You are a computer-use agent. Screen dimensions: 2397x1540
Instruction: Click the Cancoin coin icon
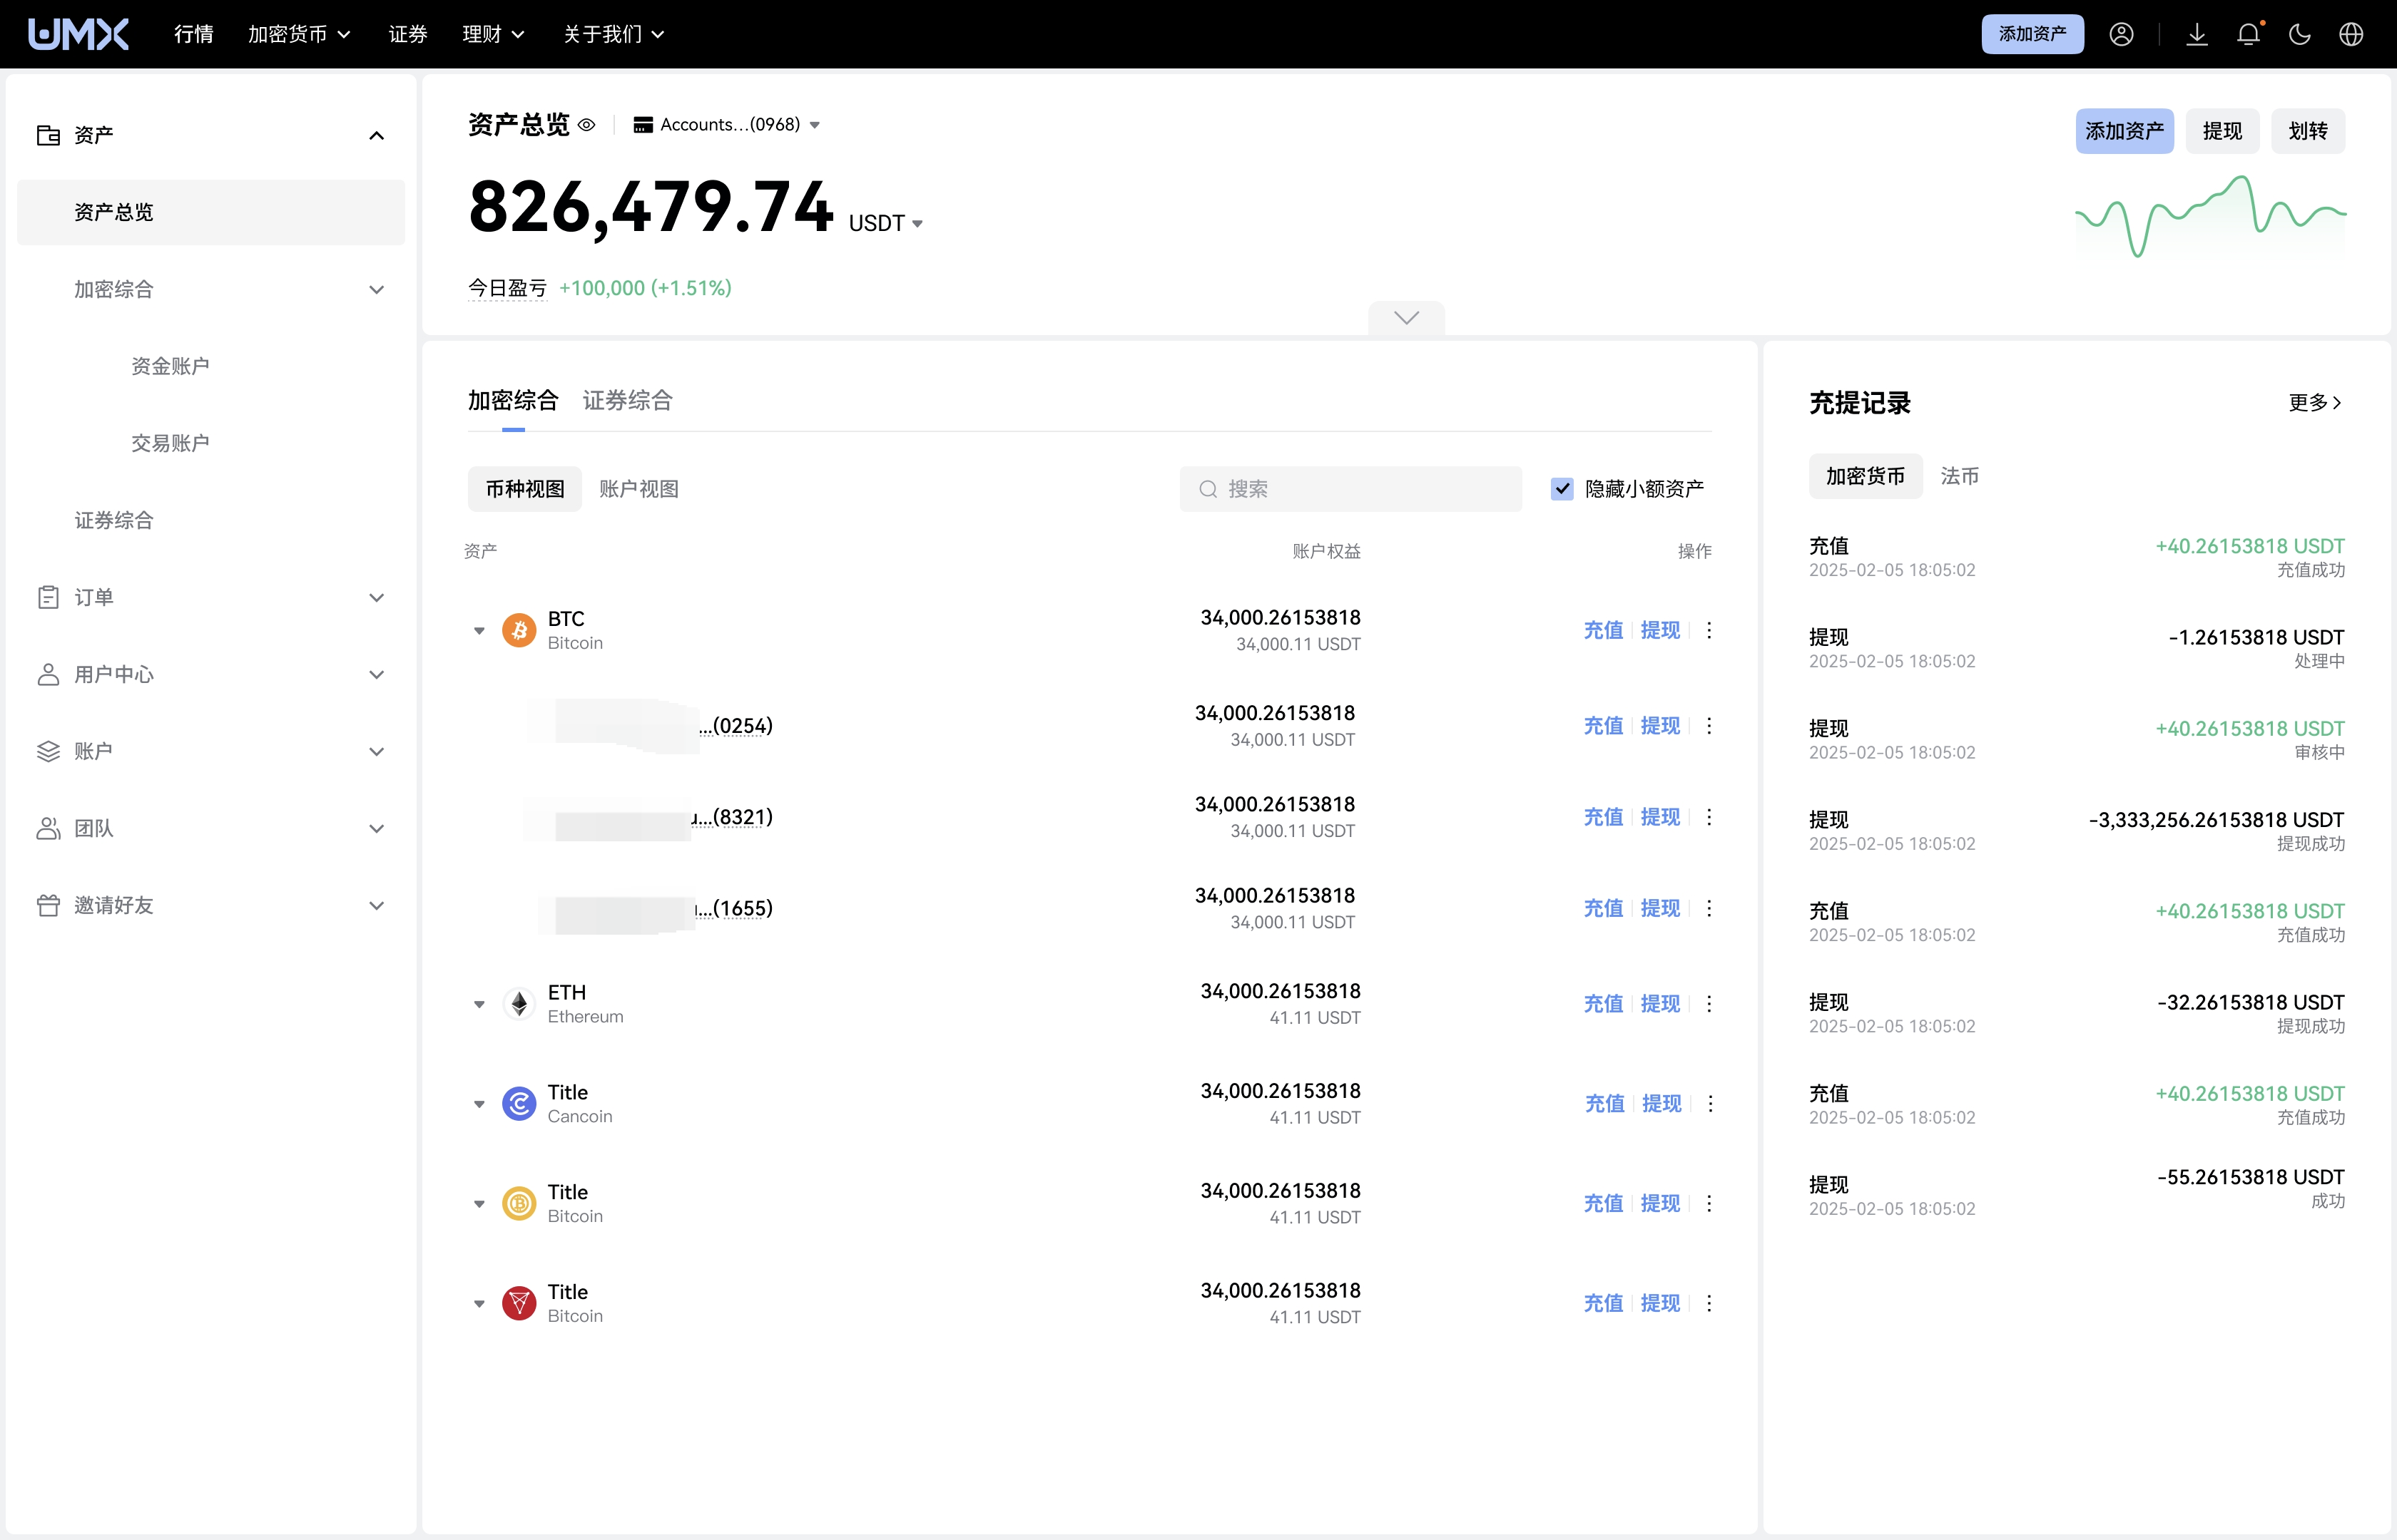[x=518, y=1103]
